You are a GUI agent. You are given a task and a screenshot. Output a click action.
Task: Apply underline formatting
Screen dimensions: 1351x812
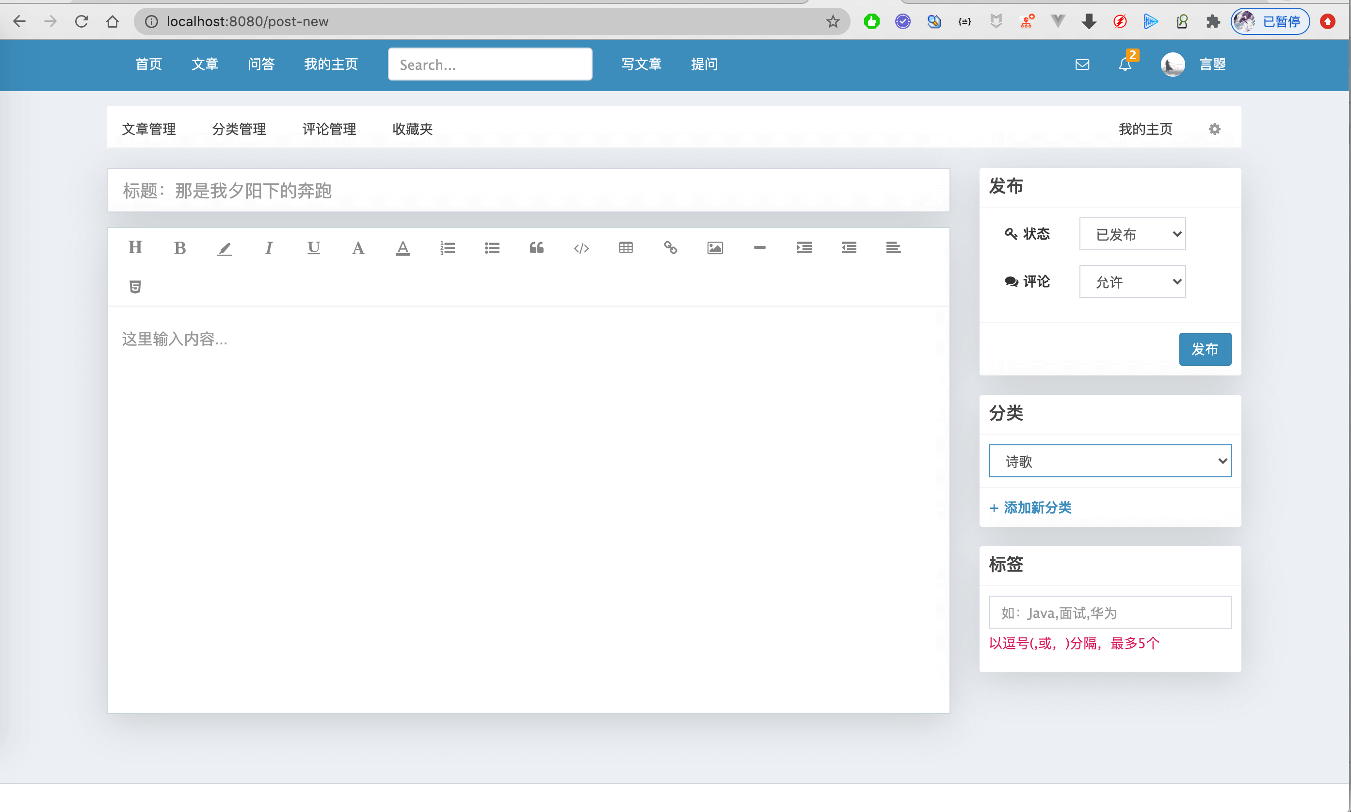coord(313,247)
